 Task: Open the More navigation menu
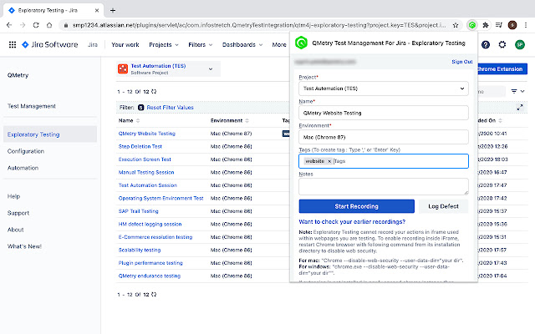click(279, 44)
